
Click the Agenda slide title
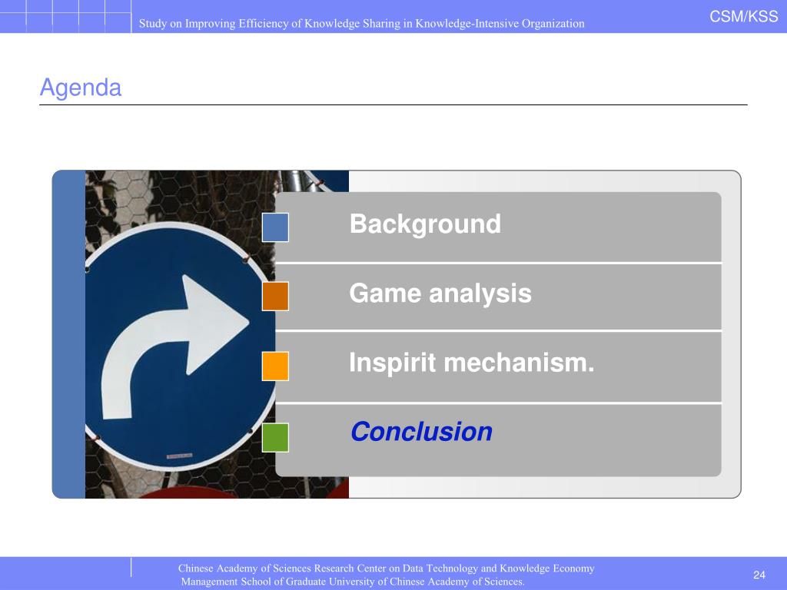80,88
